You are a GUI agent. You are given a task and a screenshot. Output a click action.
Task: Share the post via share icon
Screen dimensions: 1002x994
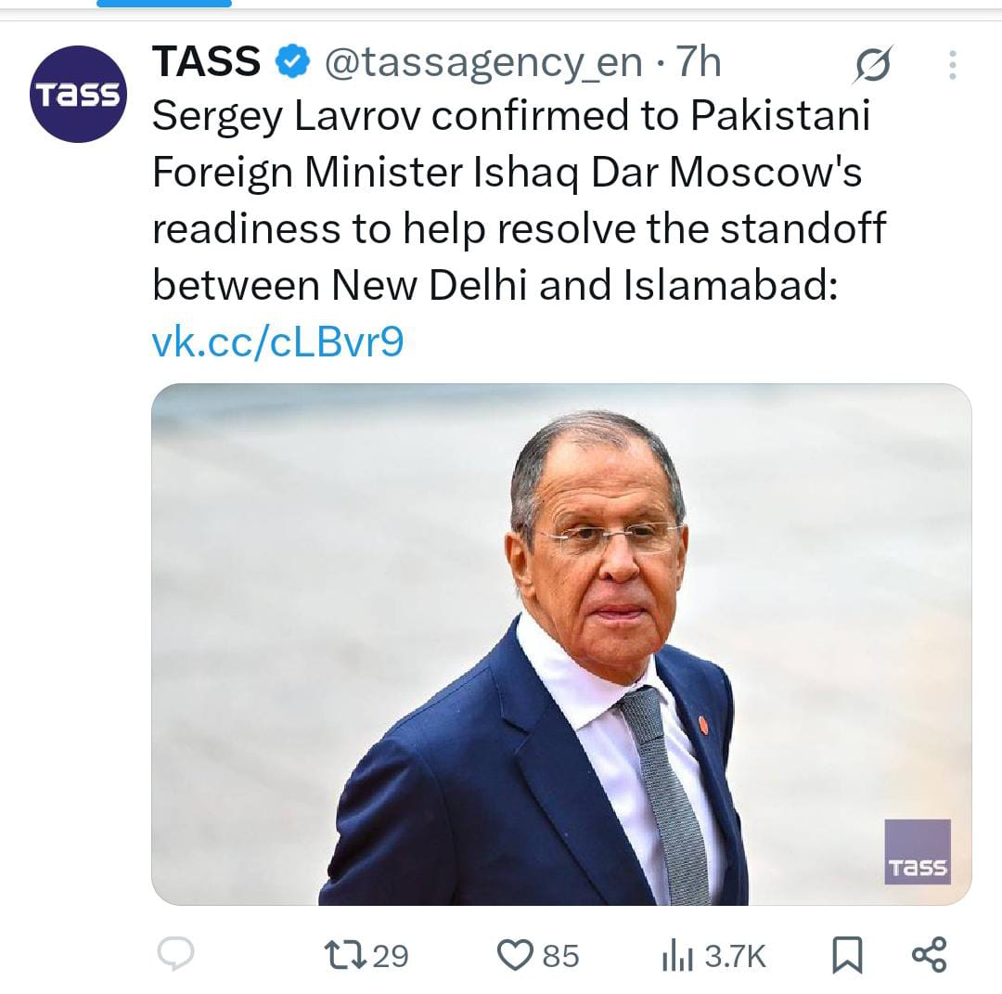tap(929, 954)
